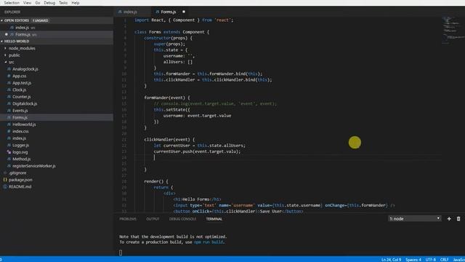
Task: Open the Go menu
Action: [38, 3]
